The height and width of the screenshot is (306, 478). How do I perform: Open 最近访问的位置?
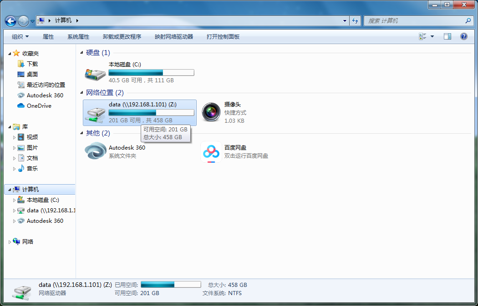pyautogui.click(x=41, y=85)
